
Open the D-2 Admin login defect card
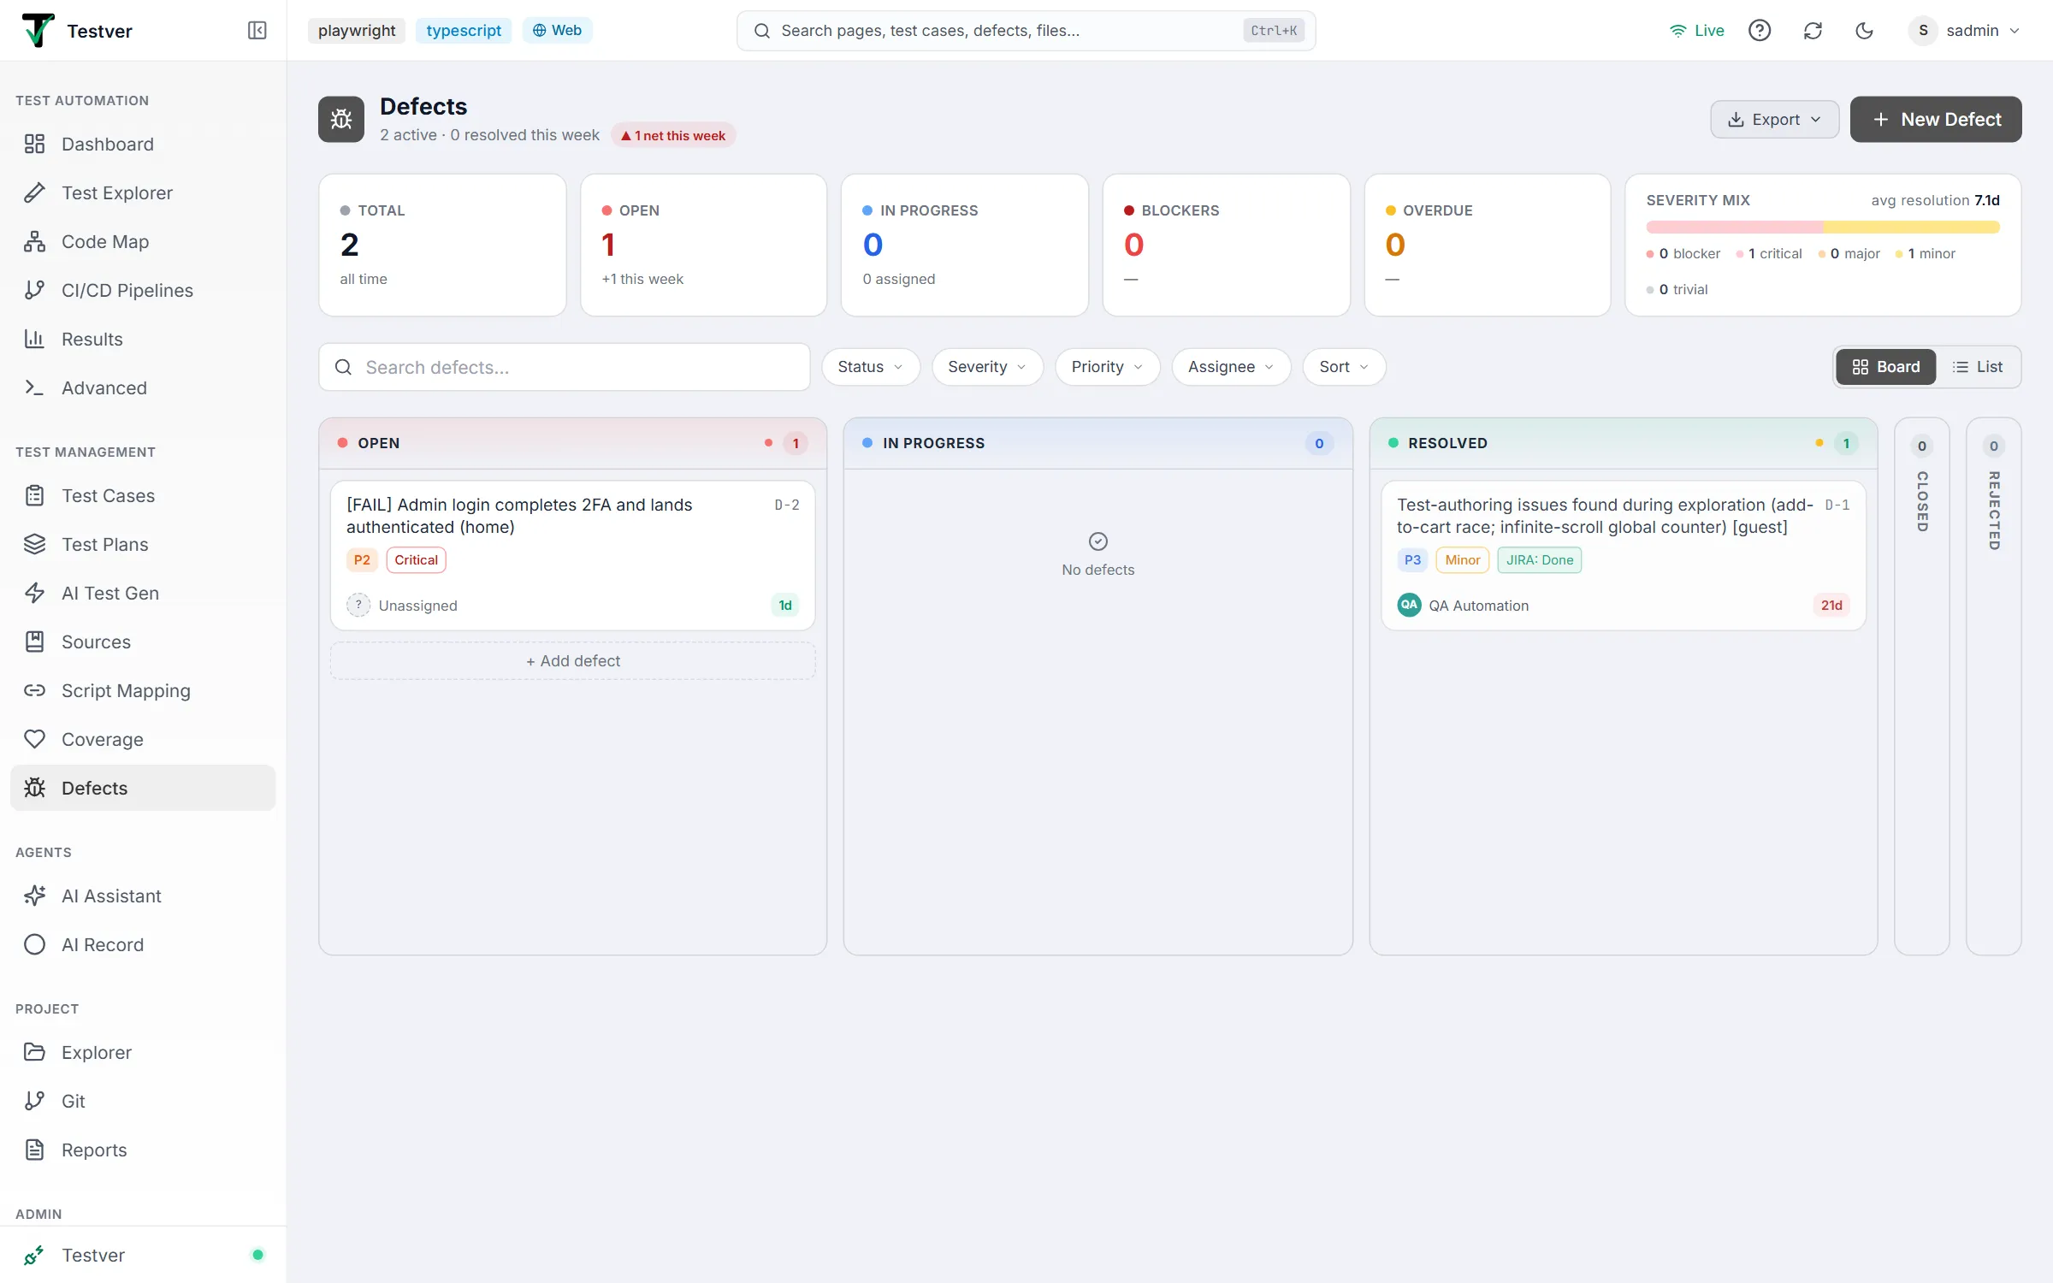point(572,556)
